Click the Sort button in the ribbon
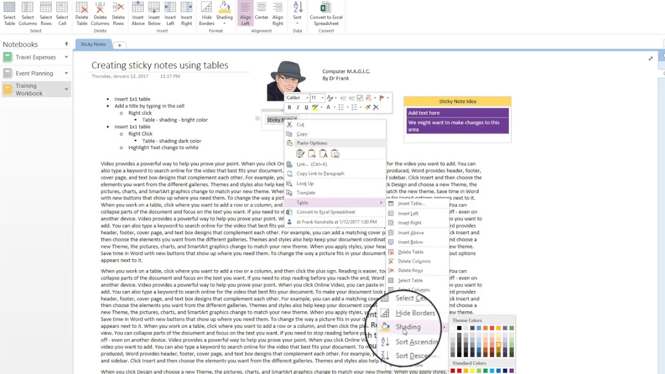The image size is (665, 374). (297, 14)
